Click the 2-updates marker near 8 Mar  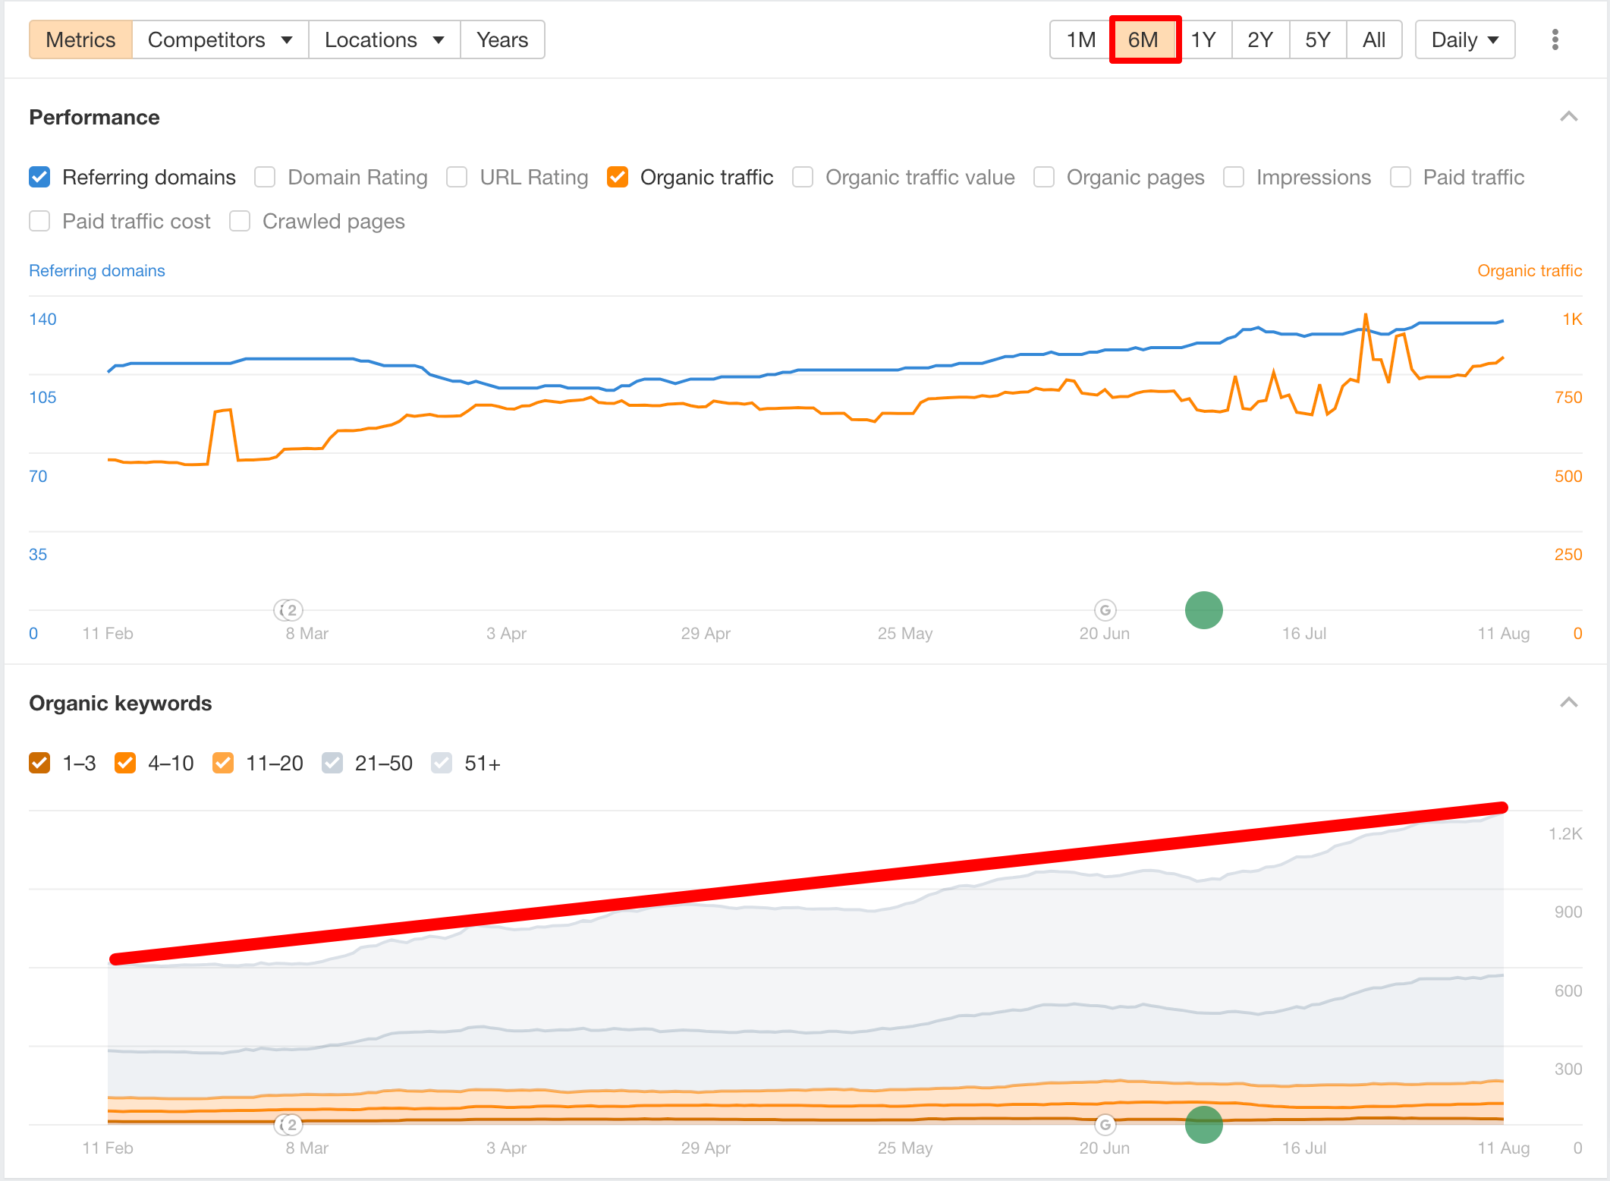[288, 609]
